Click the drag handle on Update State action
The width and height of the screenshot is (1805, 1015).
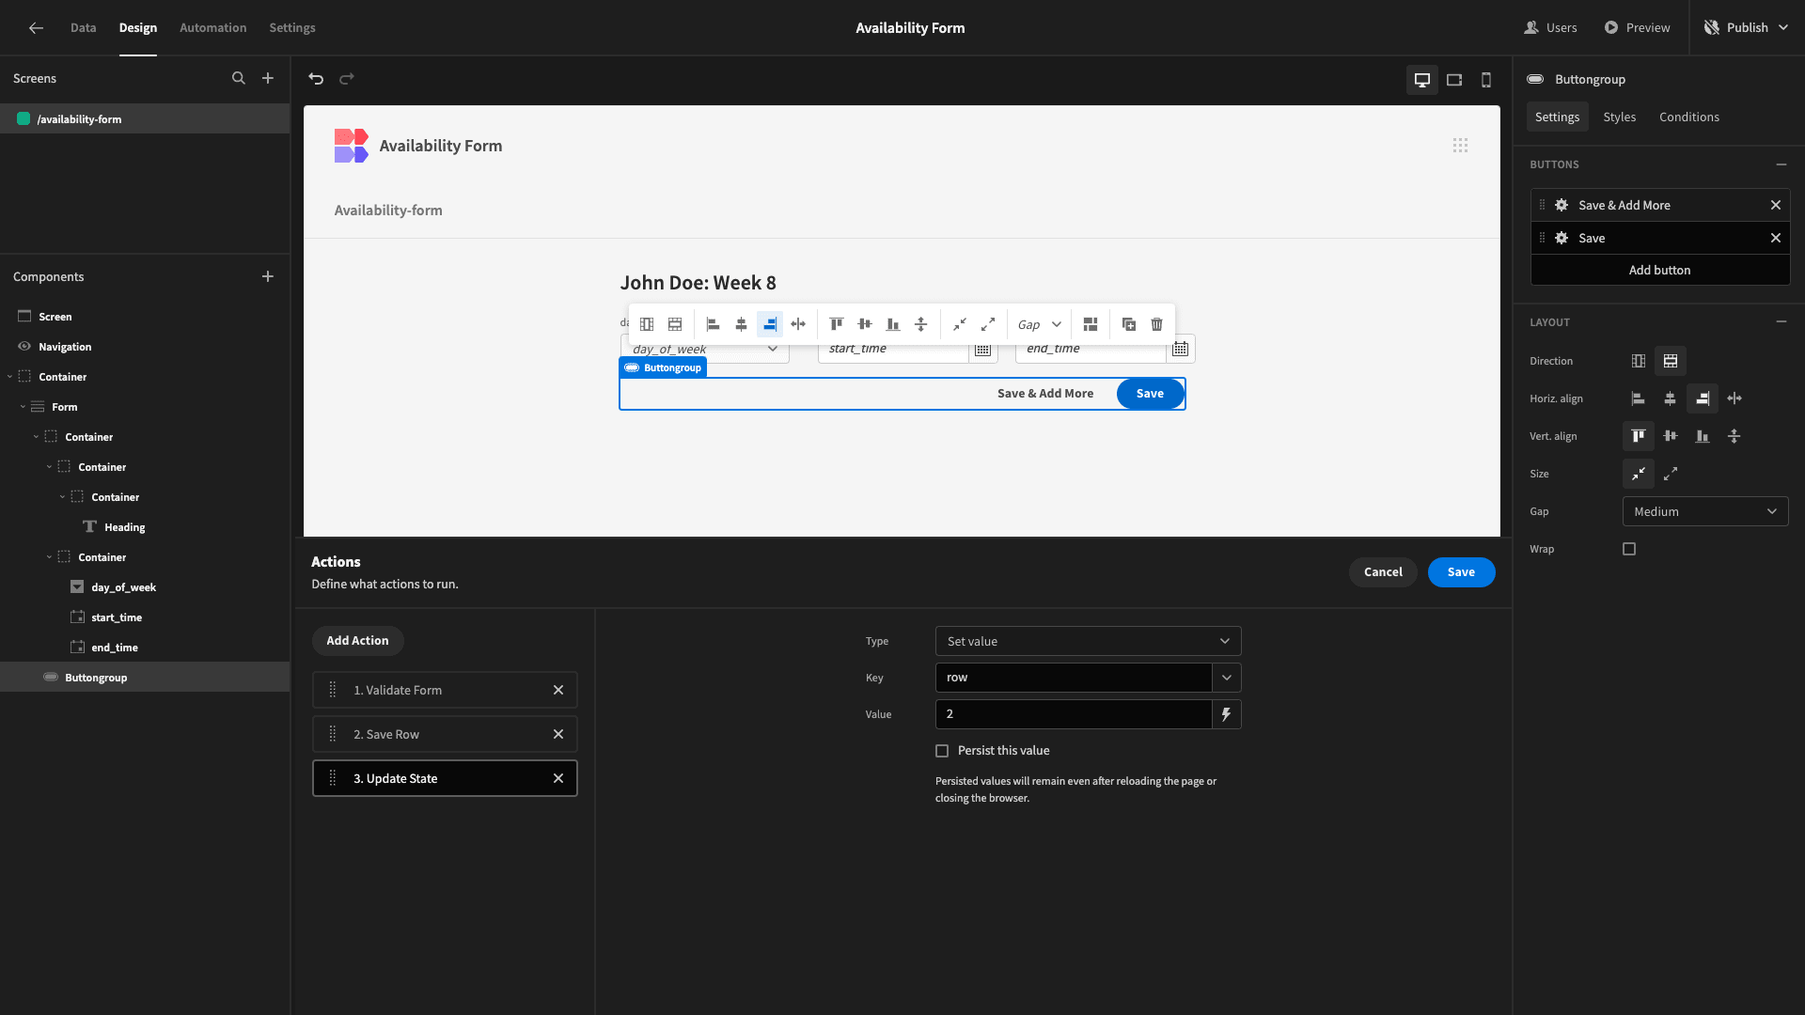coord(334,778)
